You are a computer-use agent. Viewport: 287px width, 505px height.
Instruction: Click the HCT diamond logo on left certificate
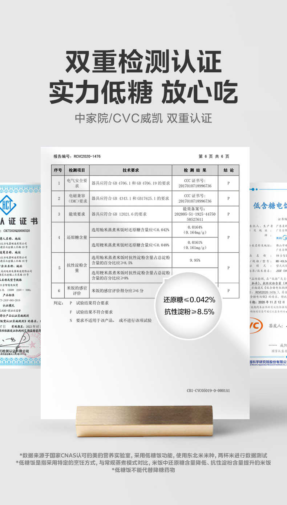coord(8,205)
